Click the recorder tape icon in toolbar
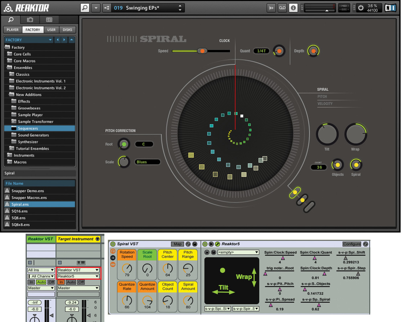401x322 pixels. pos(282,8)
